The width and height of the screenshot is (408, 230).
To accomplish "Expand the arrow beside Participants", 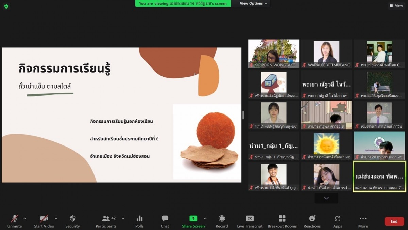I will (123, 218).
